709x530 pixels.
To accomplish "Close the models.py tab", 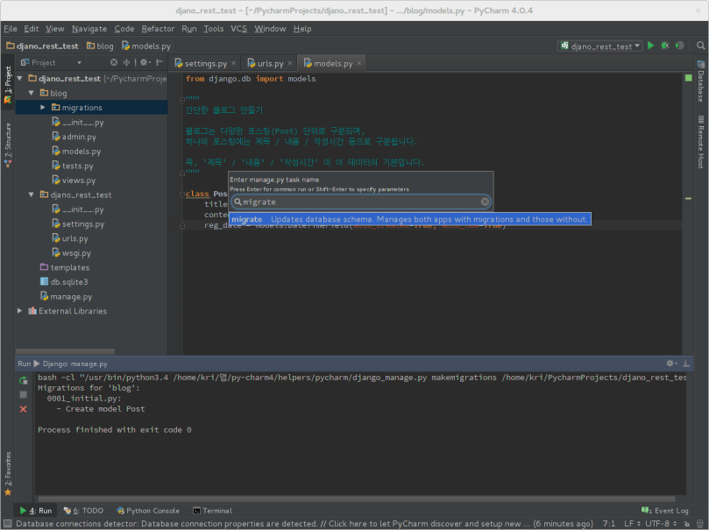I will [x=359, y=63].
